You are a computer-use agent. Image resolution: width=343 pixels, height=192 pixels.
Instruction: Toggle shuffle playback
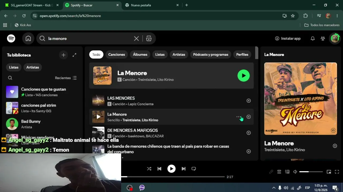pos(149,169)
